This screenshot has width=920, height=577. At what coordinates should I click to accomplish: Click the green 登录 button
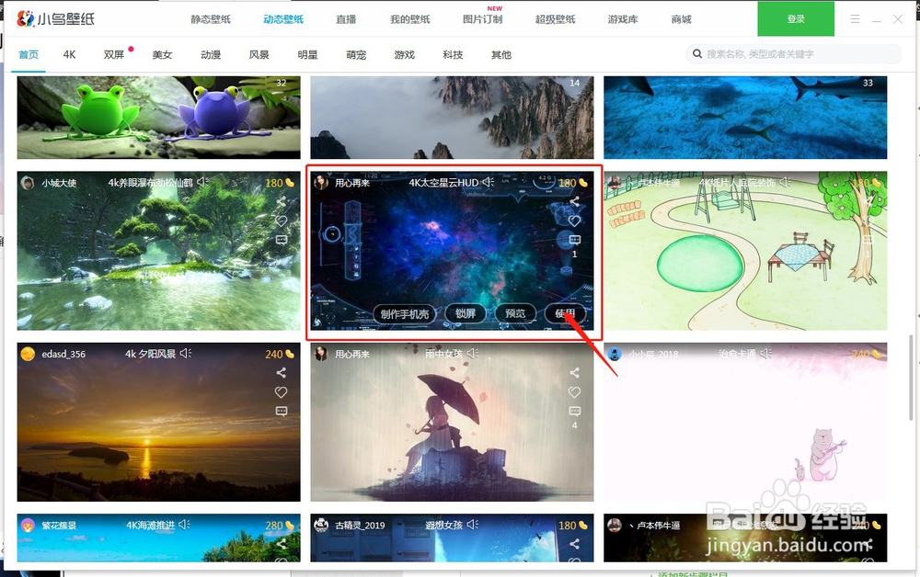coord(796,18)
